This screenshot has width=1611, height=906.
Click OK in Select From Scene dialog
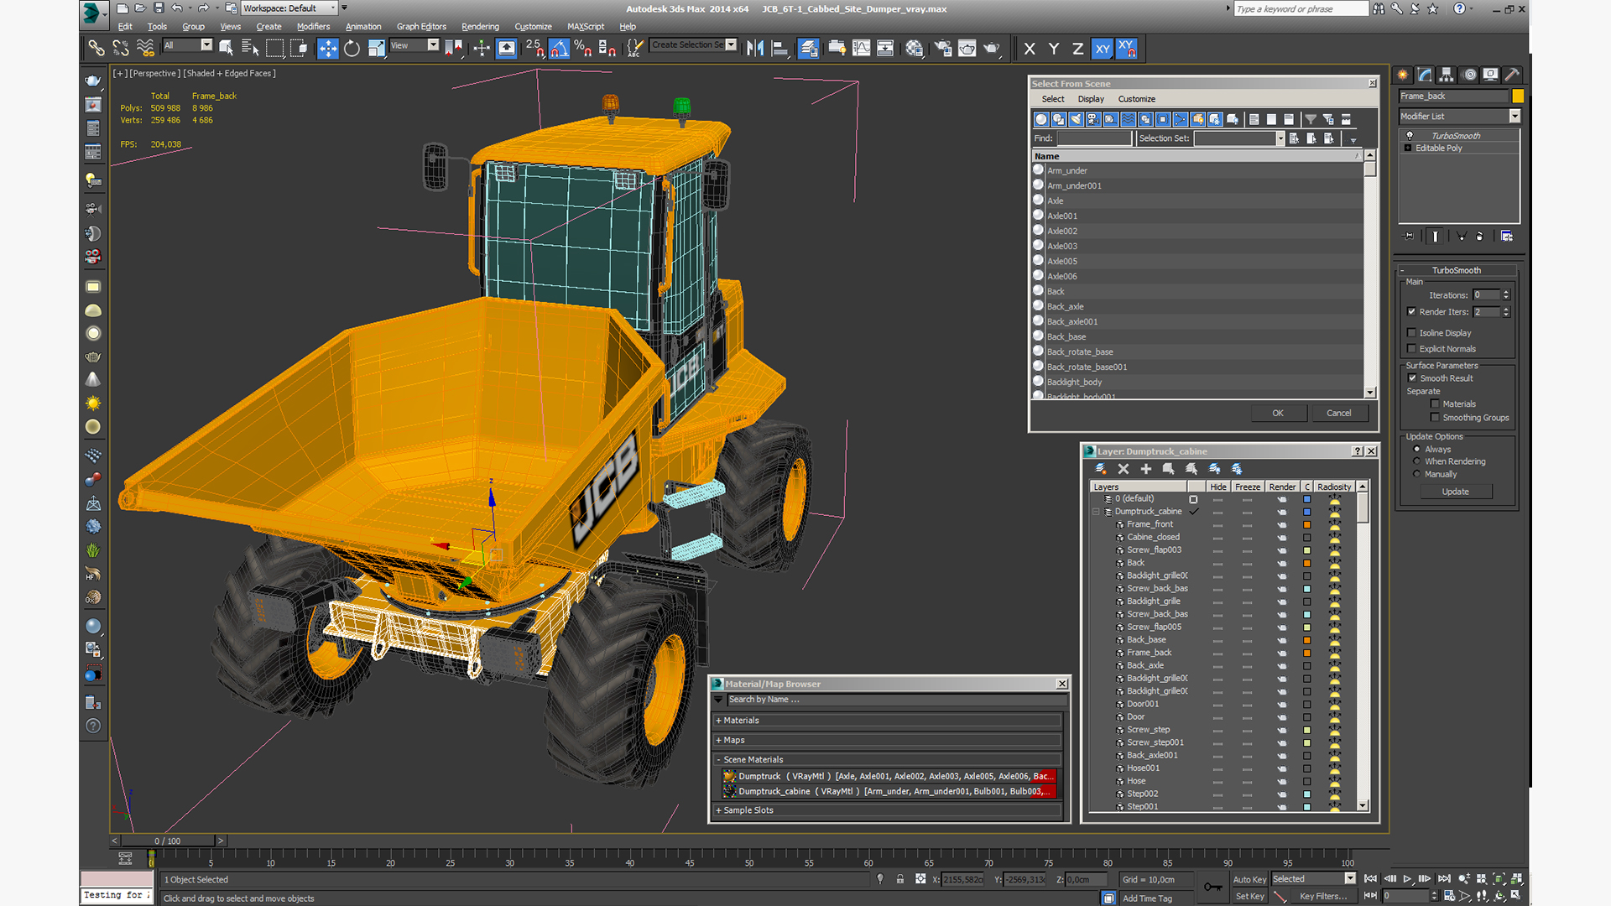[x=1277, y=413]
